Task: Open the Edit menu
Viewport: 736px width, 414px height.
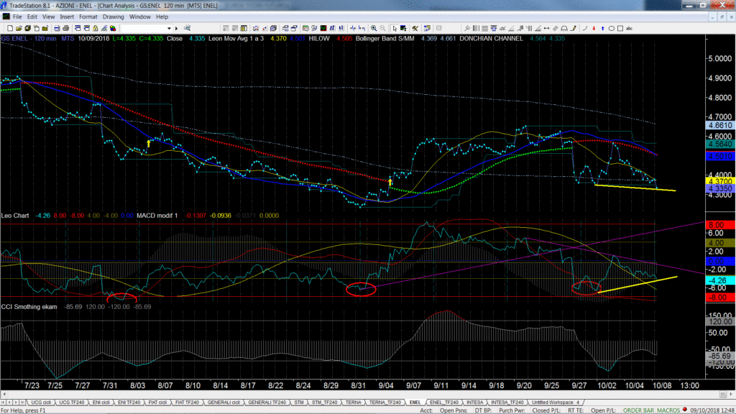Action: 32,17
